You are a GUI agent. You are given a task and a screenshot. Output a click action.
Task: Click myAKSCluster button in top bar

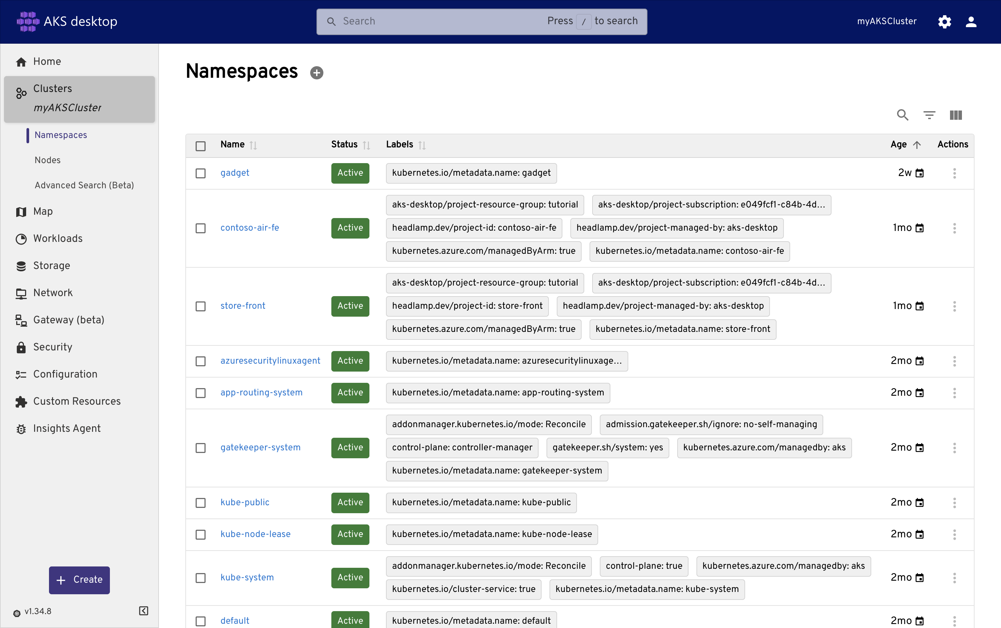click(887, 21)
